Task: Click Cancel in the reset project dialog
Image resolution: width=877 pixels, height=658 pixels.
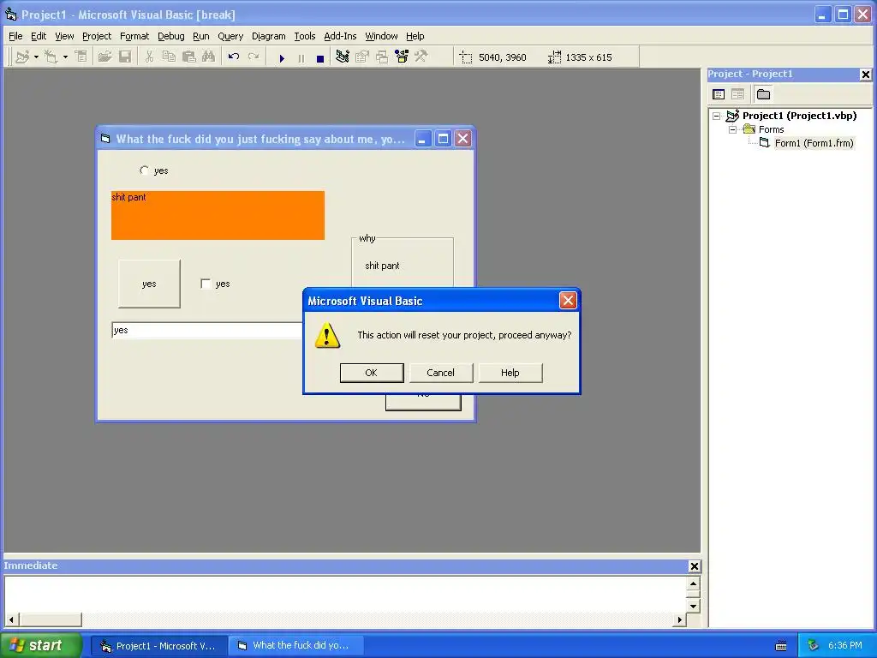Action: (x=441, y=373)
